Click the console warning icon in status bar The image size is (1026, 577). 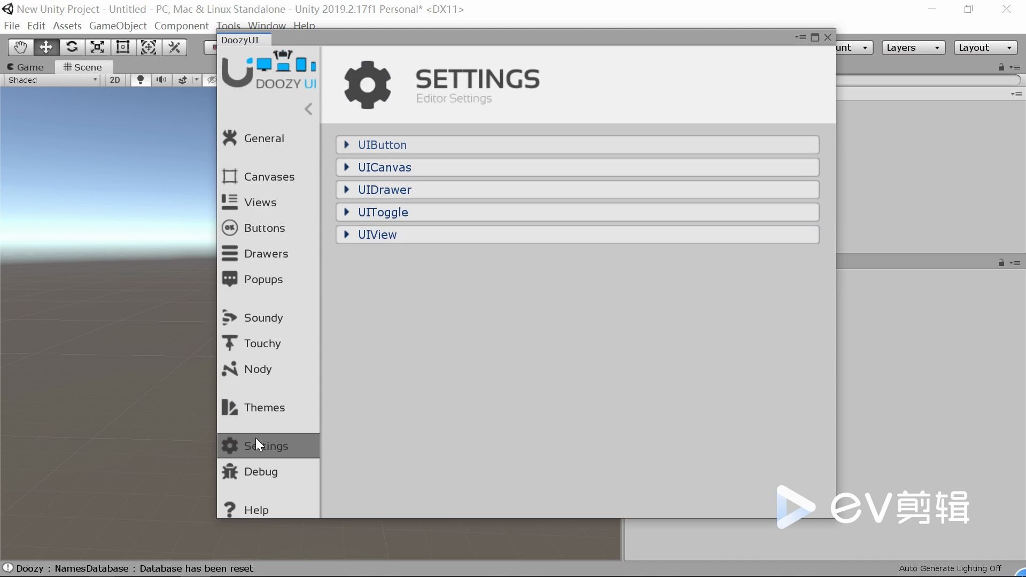[7, 568]
